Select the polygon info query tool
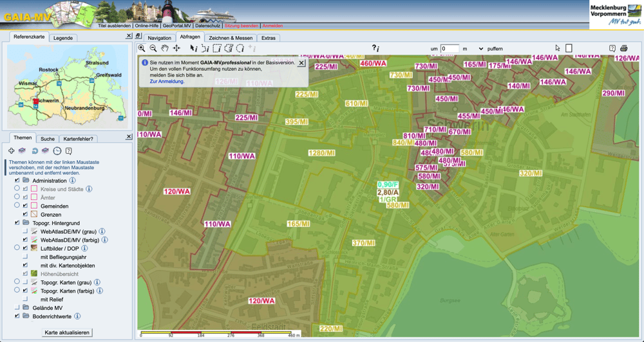The height and width of the screenshot is (342, 644). point(229,48)
